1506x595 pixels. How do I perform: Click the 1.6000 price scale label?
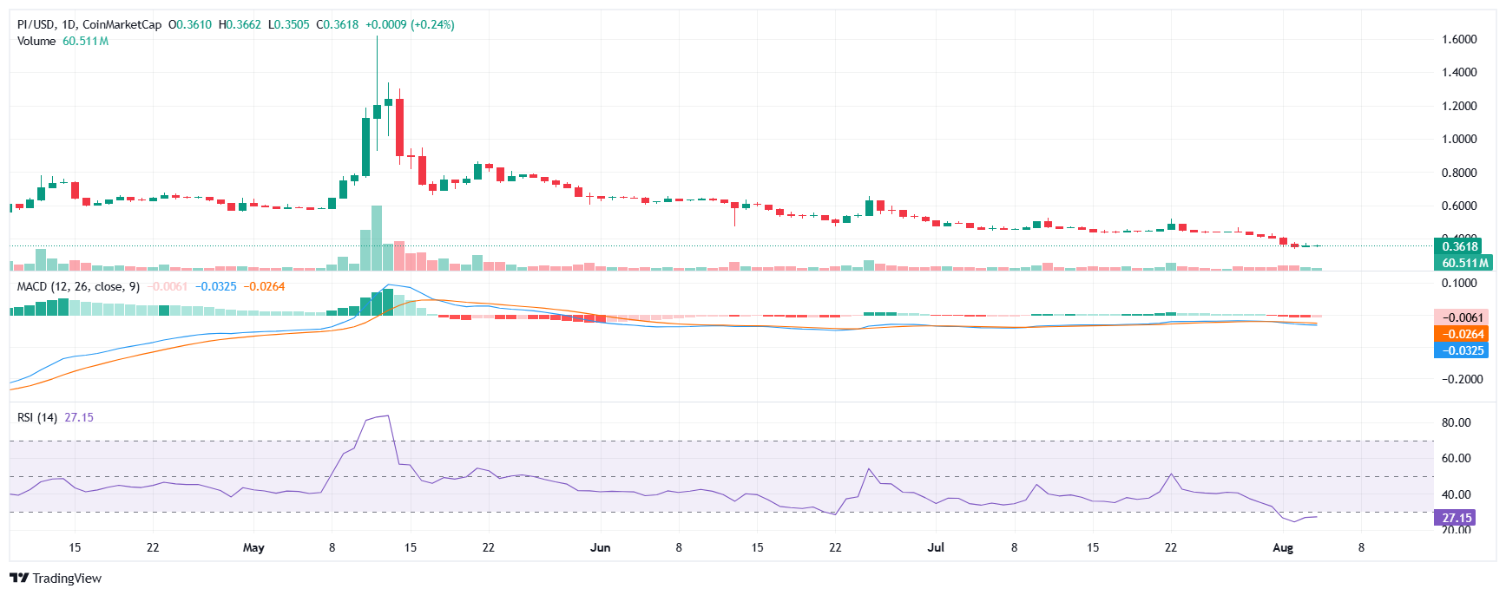tap(1459, 39)
